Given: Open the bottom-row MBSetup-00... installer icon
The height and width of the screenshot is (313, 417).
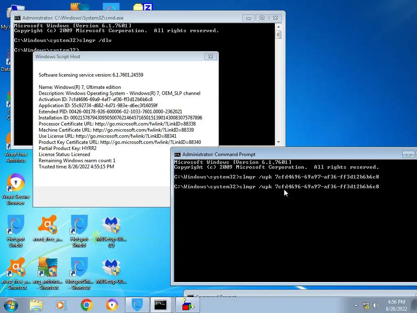Looking at the screenshot, I should click(111, 271).
